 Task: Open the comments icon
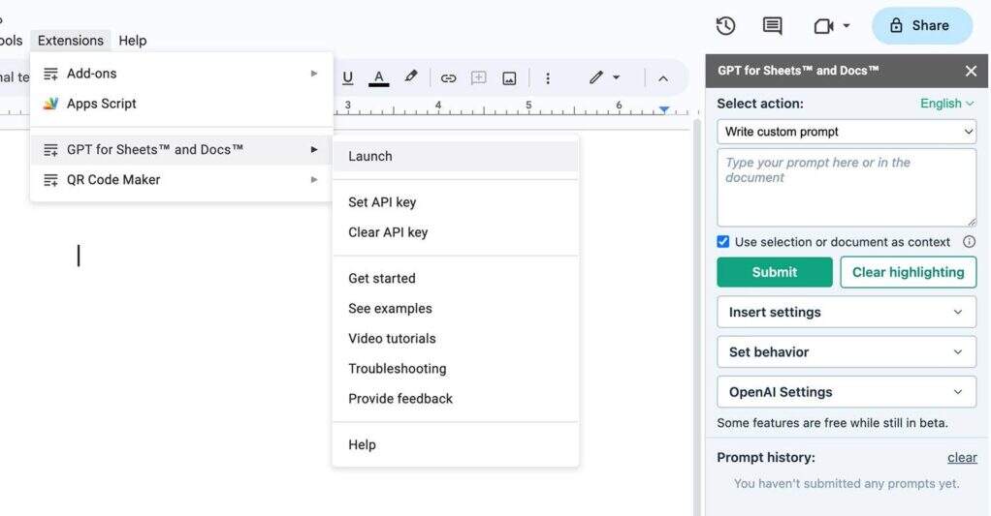point(772,26)
